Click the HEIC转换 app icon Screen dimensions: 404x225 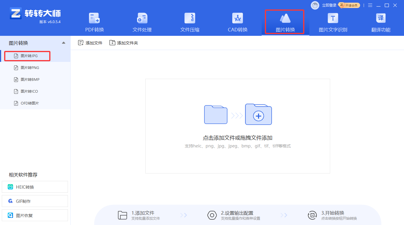tap(10, 187)
